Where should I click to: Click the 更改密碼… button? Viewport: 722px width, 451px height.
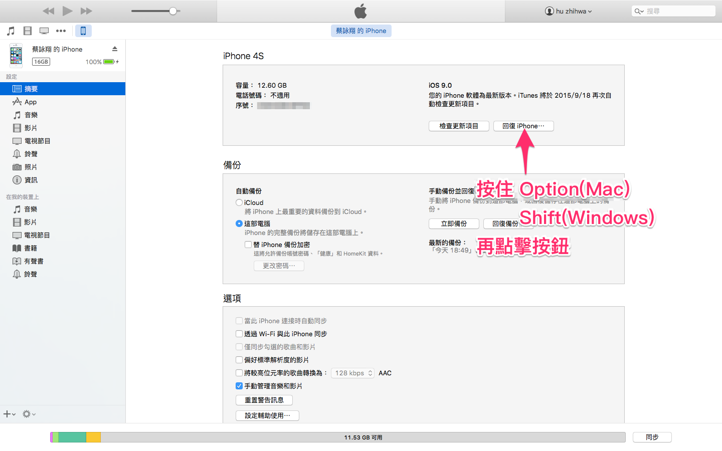tap(279, 266)
